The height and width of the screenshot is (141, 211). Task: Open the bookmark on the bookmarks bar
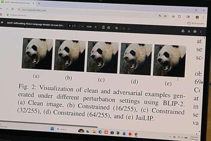17,15
